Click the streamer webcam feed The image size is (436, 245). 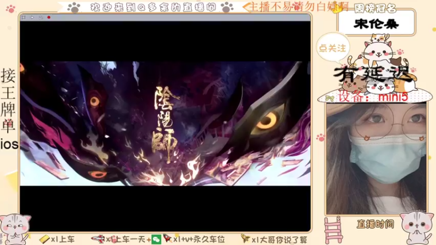click(376, 158)
